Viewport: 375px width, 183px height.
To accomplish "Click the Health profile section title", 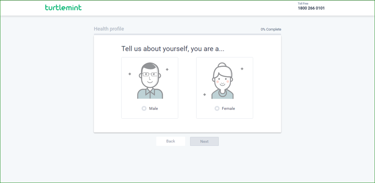I will click(x=109, y=29).
